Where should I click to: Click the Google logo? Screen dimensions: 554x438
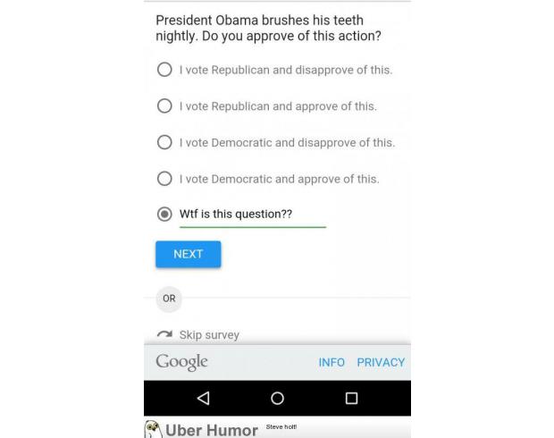[181, 362]
